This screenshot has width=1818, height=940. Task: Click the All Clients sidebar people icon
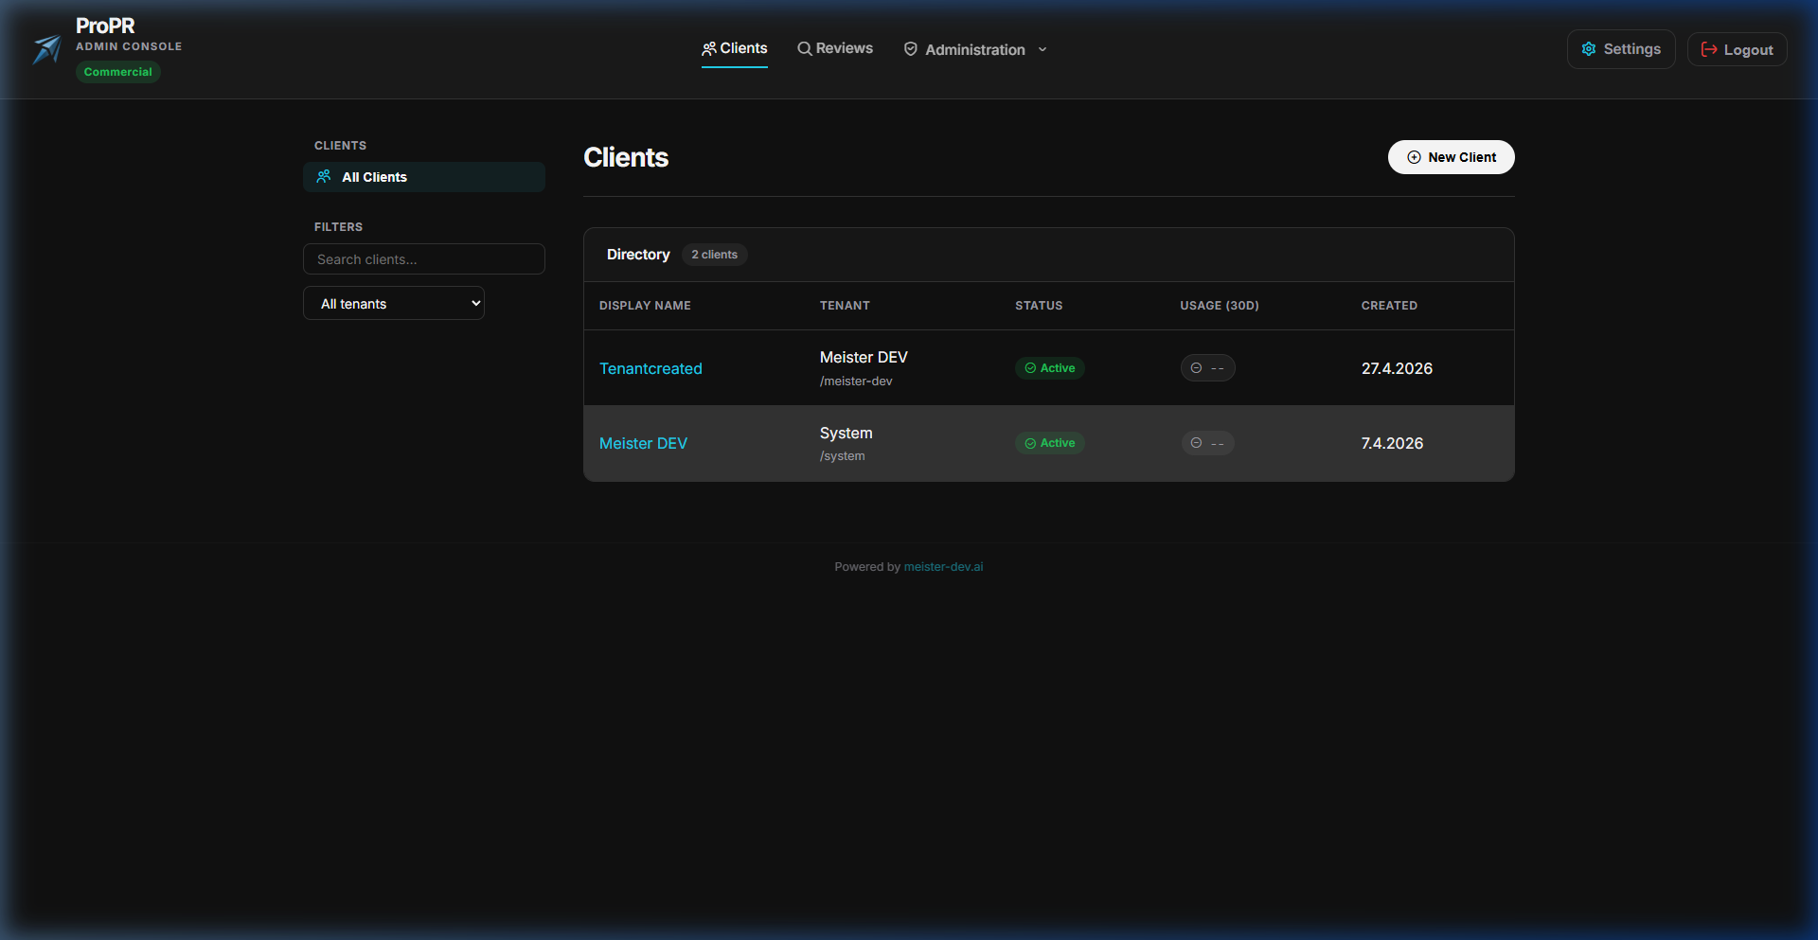[324, 176]
